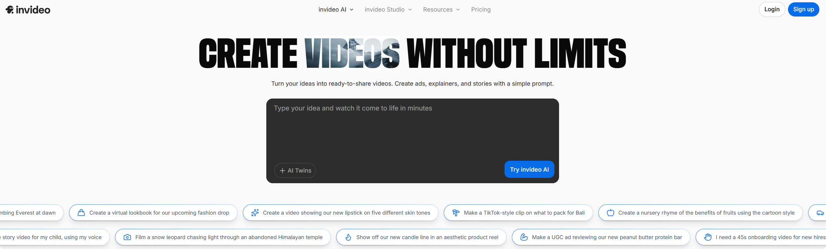826x249 pixels.
Task: Click the apple icon on nursery rhyme chip
Action: click(610, 213)
